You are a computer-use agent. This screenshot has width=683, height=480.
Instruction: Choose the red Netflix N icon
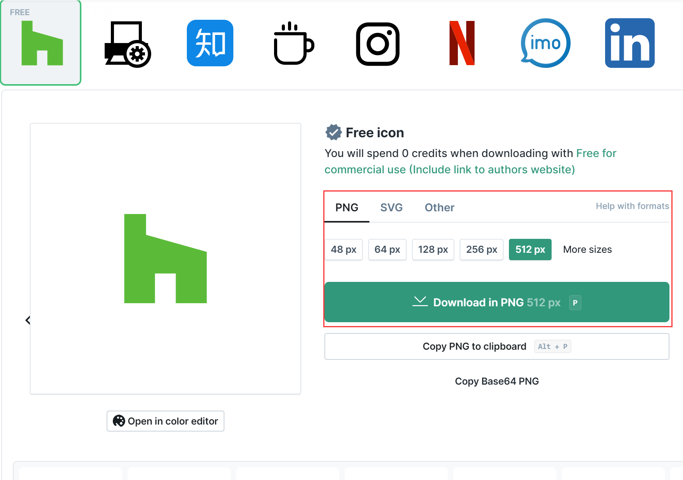[x=462, y=43]
